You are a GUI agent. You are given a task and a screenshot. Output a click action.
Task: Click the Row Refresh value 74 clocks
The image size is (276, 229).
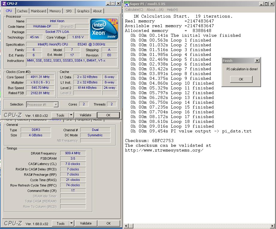(x=73, y=185)
